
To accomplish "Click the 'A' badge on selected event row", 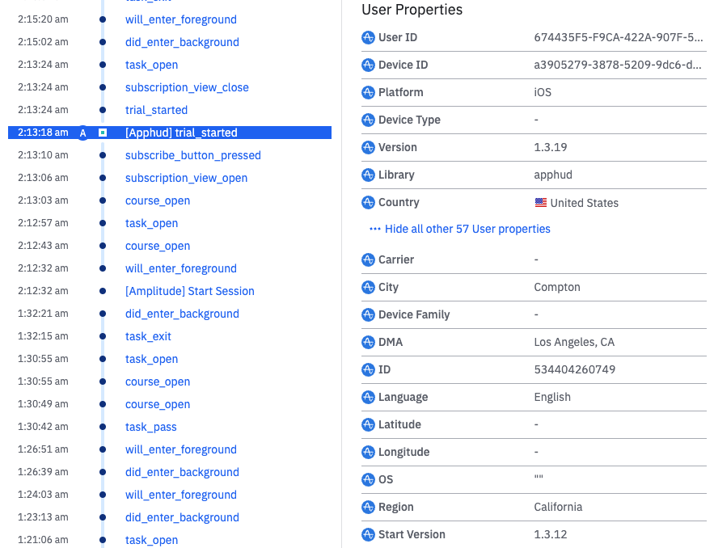I will (x=82, y=133).
